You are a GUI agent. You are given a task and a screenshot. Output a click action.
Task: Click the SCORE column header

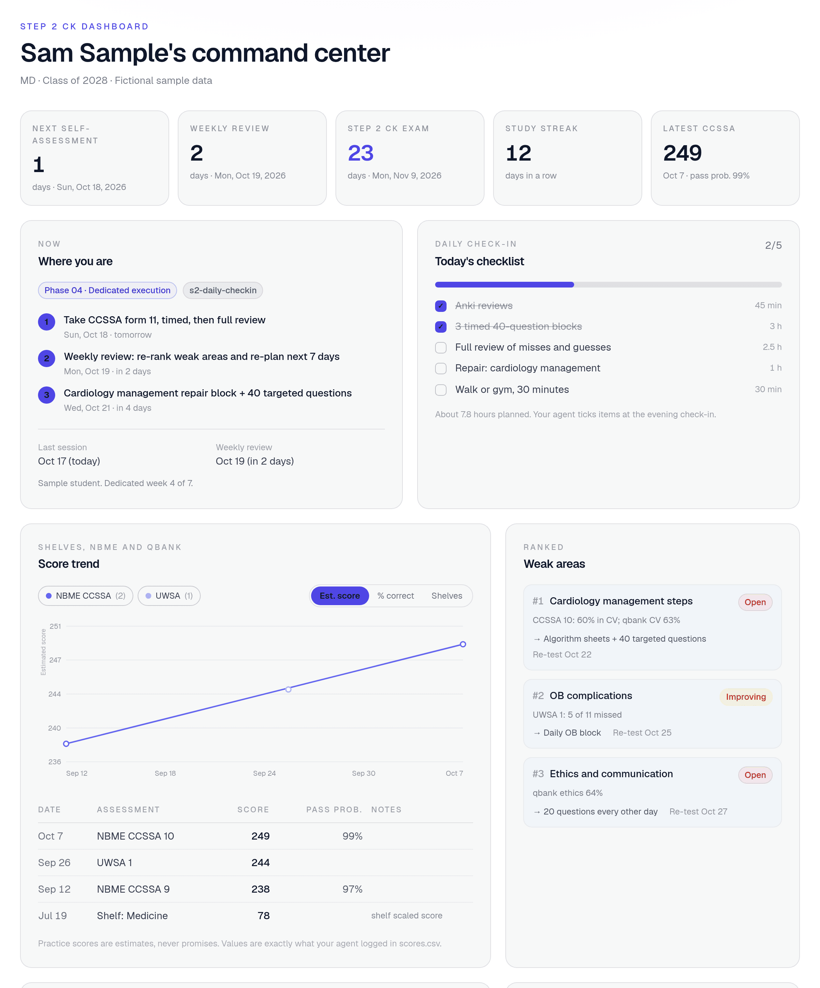(253, 810)
